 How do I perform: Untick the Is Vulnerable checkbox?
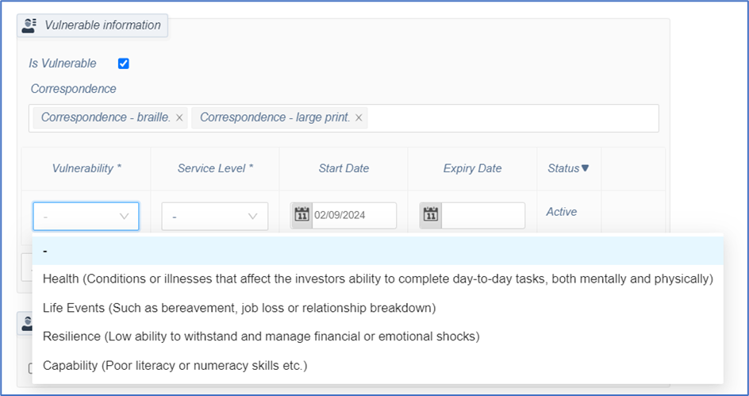pos(123,63)
